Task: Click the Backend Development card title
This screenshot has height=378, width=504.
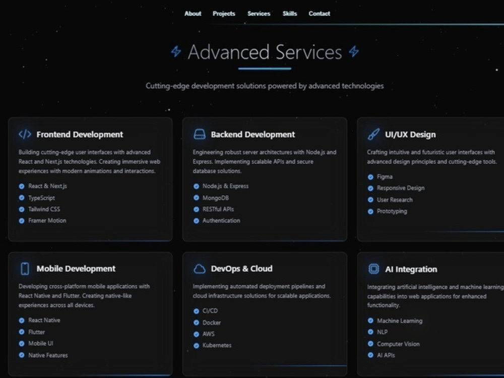Action: pos(253,135)
